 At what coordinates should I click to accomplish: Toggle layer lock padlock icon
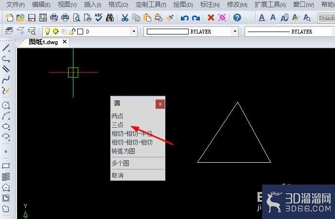[72, 32]
